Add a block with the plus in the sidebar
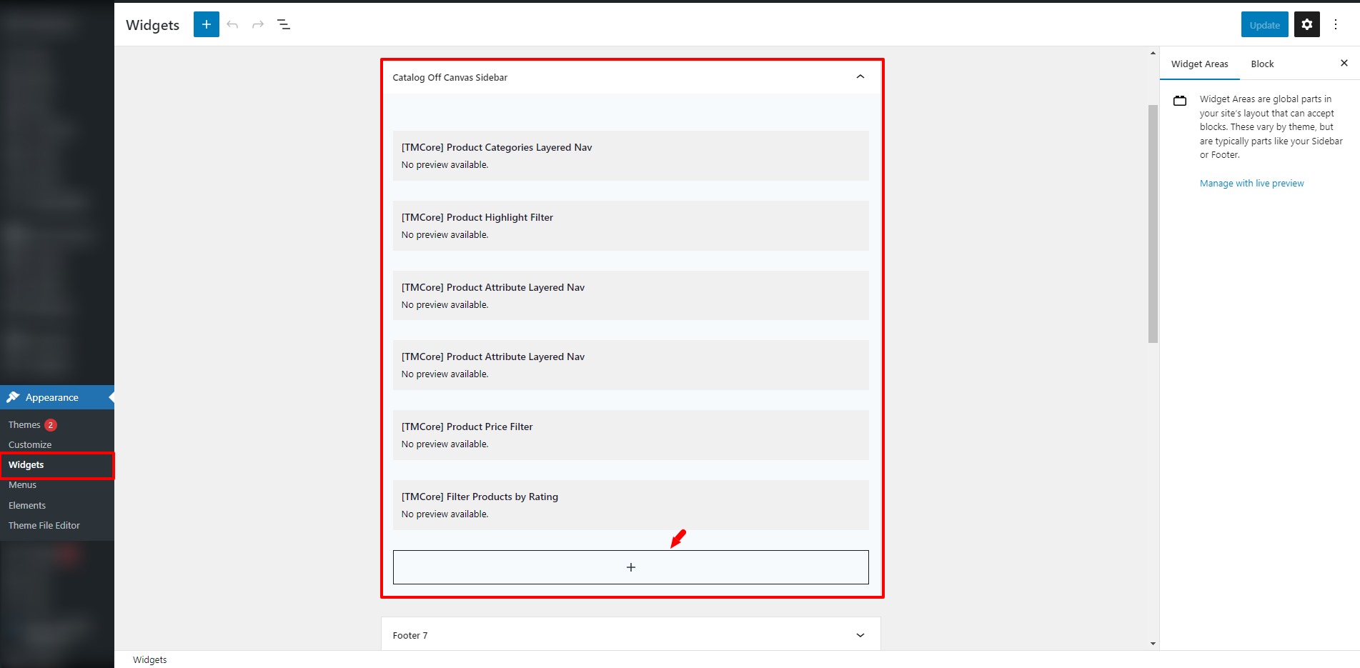This screenshot has height=668, width=1360. [x=630, y=567]
